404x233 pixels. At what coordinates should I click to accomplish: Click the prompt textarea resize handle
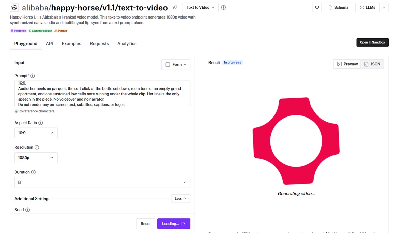[x=189, y=105]
